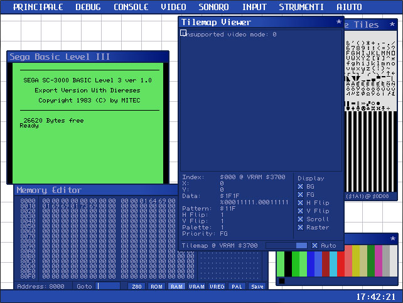Click the star icon on the Tiles window
Screen dimensions: 403x303
pyautogui.click(x=392, y=25)
